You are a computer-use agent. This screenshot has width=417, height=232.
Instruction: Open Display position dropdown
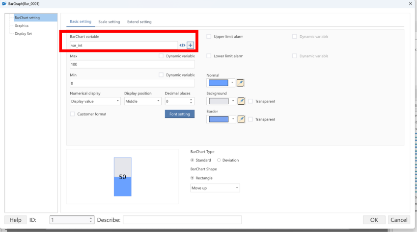point(143,101)
